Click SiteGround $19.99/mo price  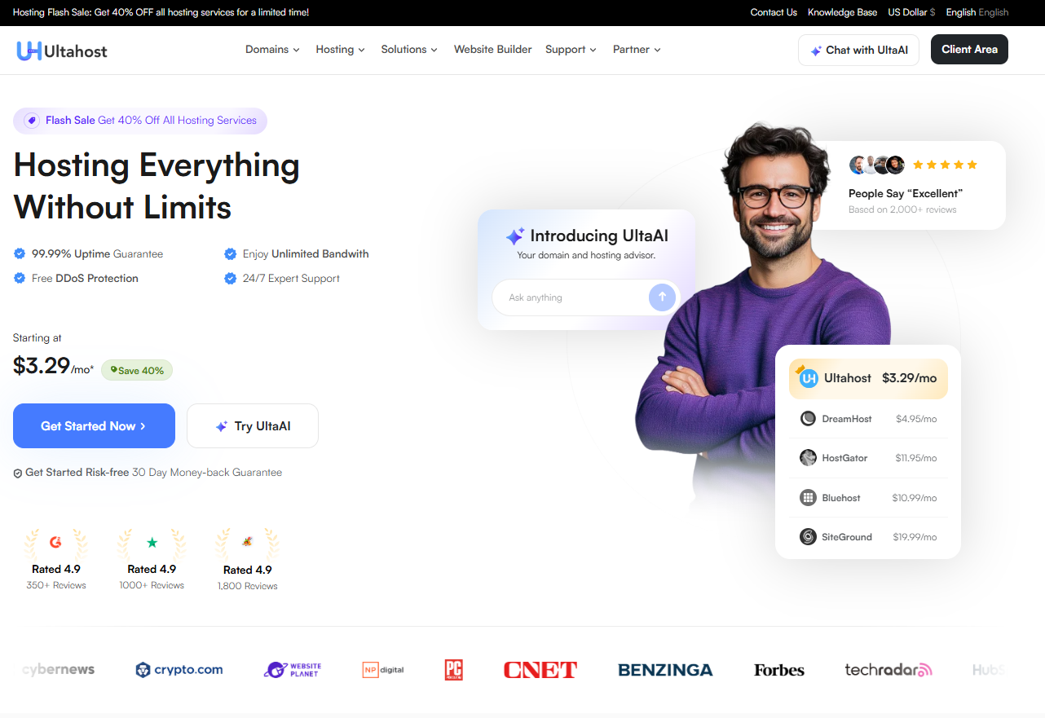[x=915, y=537]
